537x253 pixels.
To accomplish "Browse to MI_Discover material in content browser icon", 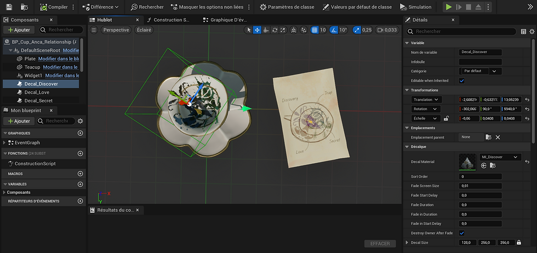I will 493,165.
